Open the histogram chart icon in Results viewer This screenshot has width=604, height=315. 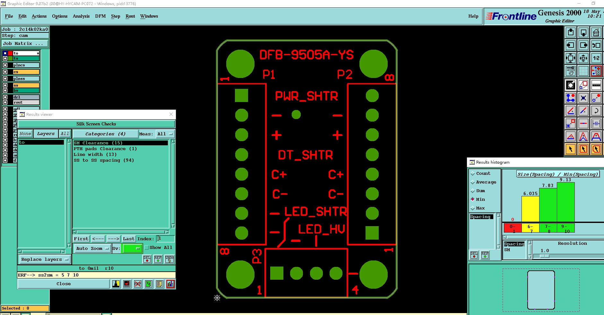pyautogui.click(x=170, y=284)
